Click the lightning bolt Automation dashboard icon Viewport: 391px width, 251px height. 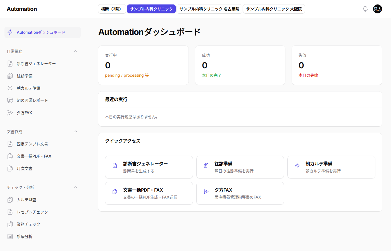(x=10, y=32)
